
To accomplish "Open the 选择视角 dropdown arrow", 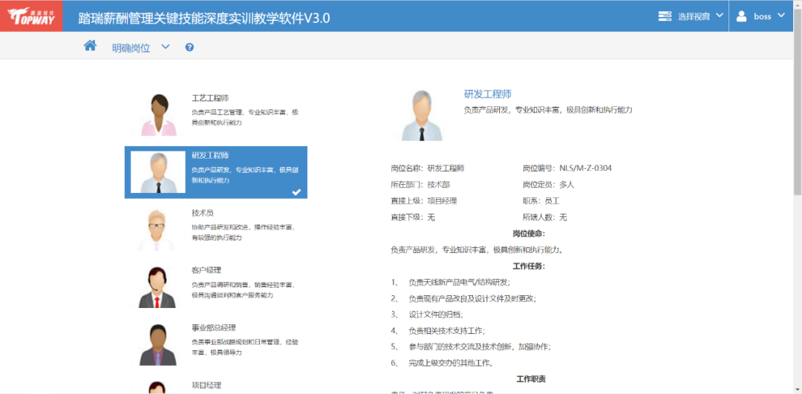I will [x=719, y=16].
